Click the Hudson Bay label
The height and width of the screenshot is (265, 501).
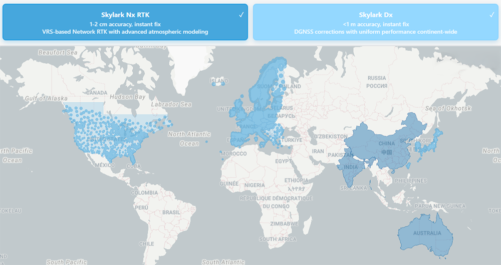click(127, 96)
